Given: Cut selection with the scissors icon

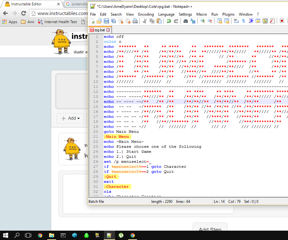Looking at the screenshot, I should (x=145, y=21).
